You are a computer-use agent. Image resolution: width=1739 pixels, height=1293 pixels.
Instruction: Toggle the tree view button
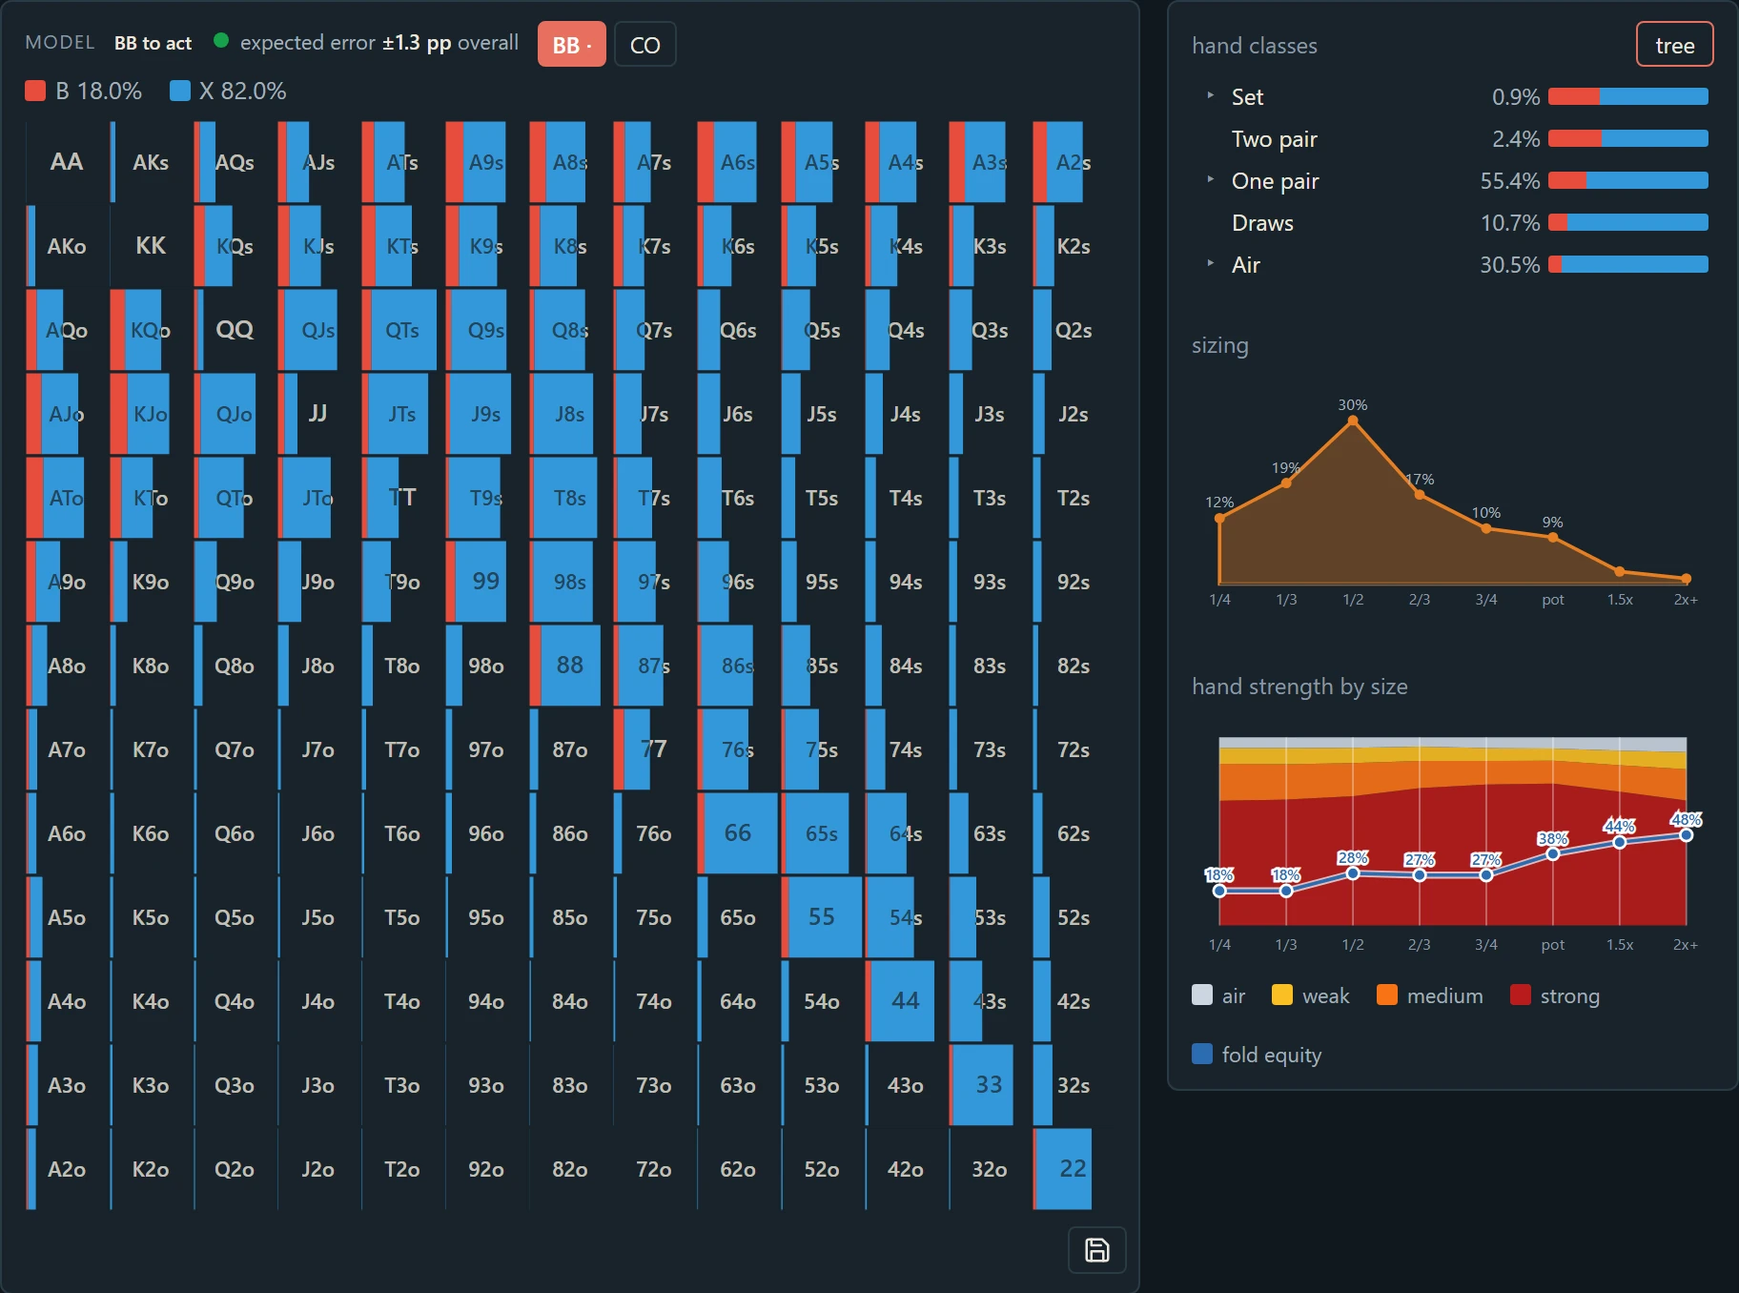pos(1674,45)
